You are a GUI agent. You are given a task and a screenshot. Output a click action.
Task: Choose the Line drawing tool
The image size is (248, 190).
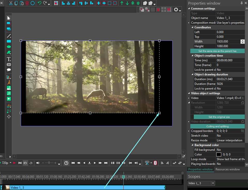click(9, 36)
